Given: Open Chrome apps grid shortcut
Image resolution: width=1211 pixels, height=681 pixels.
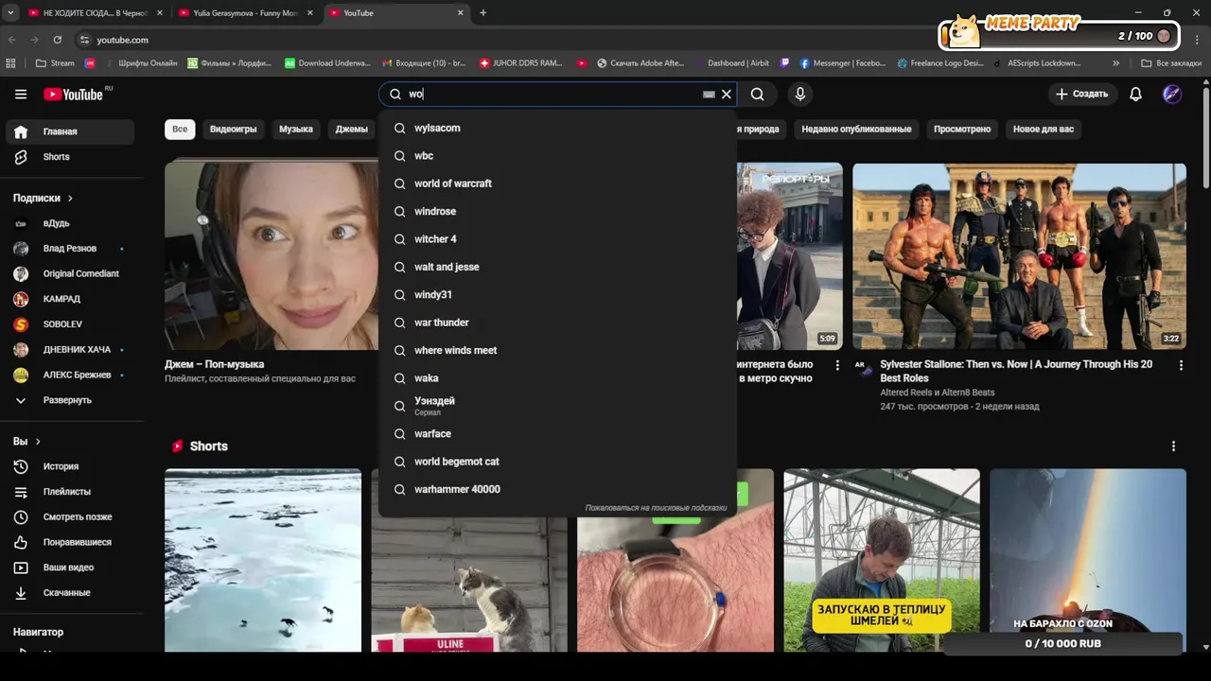Looking at the screenshot, I should coord(11,63).
